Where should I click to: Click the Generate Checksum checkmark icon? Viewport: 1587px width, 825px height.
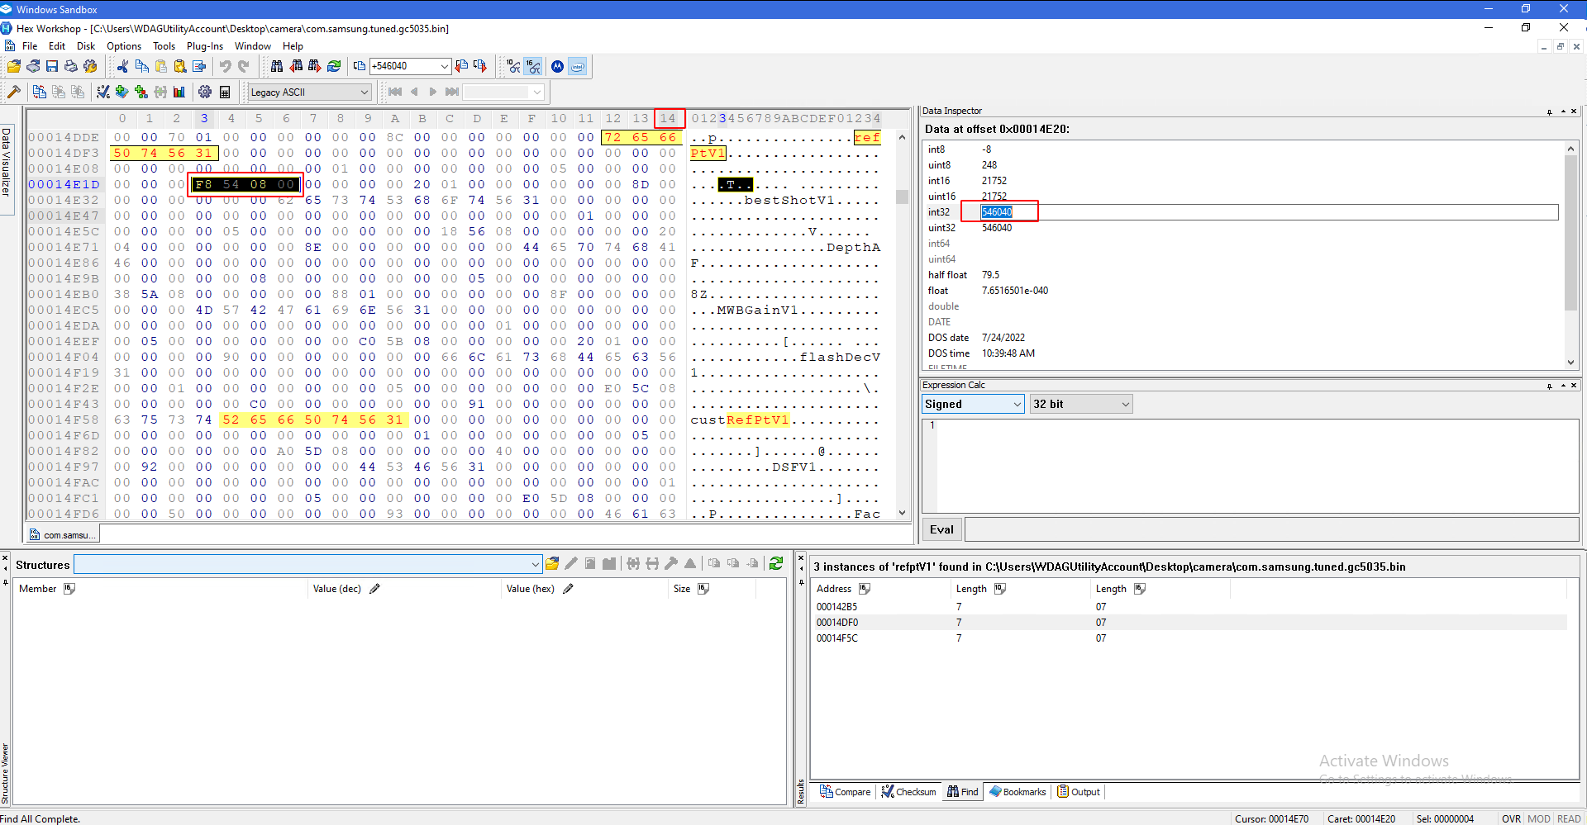(x=103, y=92)
